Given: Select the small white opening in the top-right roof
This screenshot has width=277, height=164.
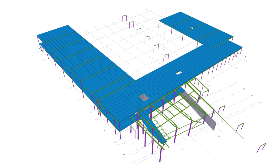Looking at the screenshot, I should click(192, 28).
